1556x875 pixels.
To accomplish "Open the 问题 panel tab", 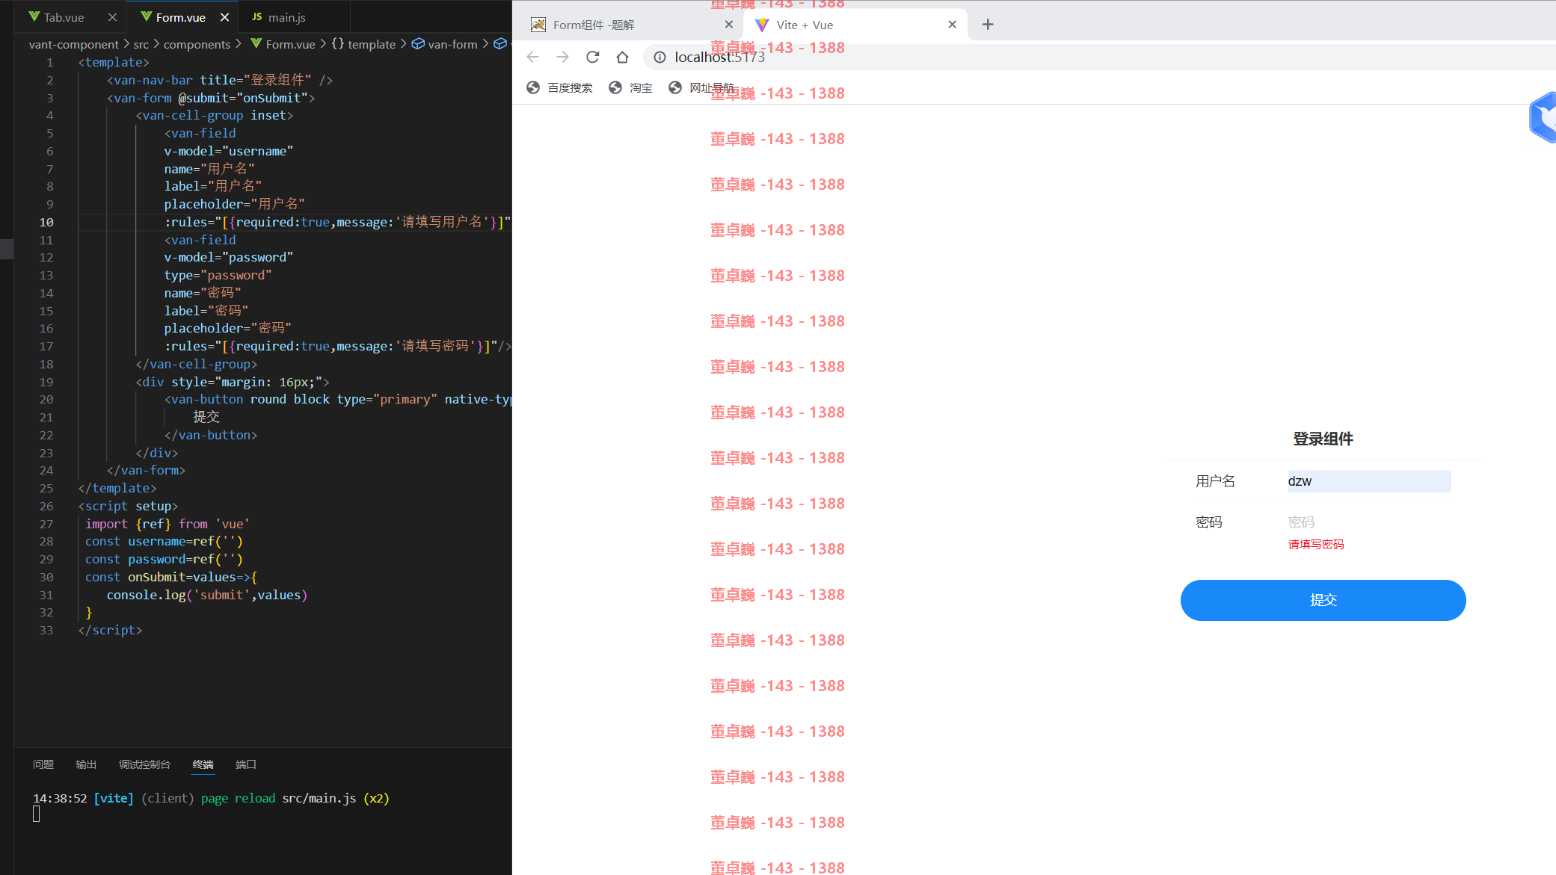I will click(43, 764).
